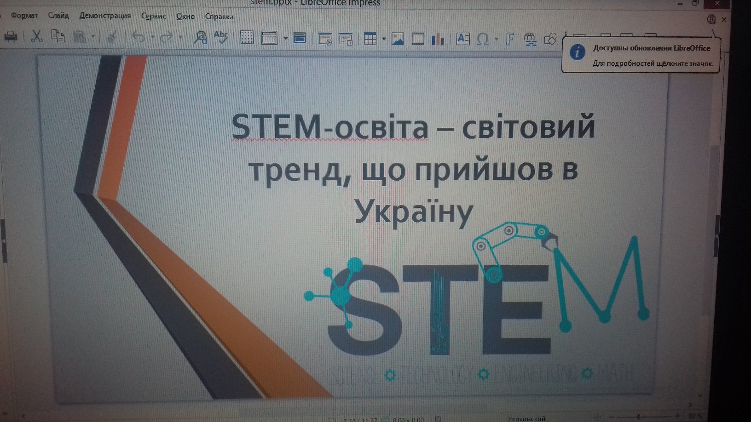Screen dimensions: 751x422
Task: Open the table size dropdown arrow
Action: 384,39
